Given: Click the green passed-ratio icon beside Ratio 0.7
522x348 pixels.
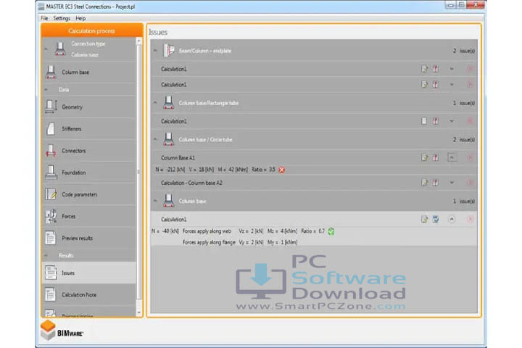Looking at the screenshot, I should tap(331, 231).
